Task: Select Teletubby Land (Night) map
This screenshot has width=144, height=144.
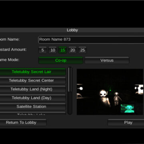Action: coord(33,89)
